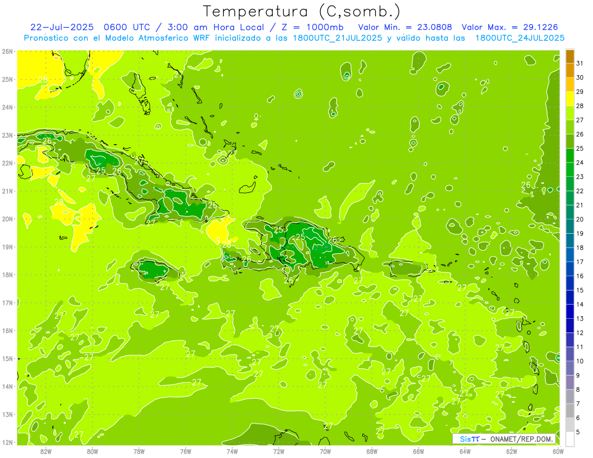The width and height of the screenshot is (593, 458).
Task: Click legend value 17 on the color scale
Action: [x=580, y=262]
